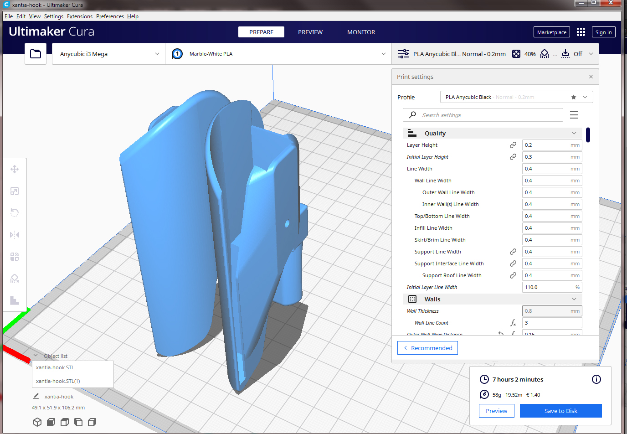Click the Search settings field
627x434 pixels.
click(x=483, y=115)
